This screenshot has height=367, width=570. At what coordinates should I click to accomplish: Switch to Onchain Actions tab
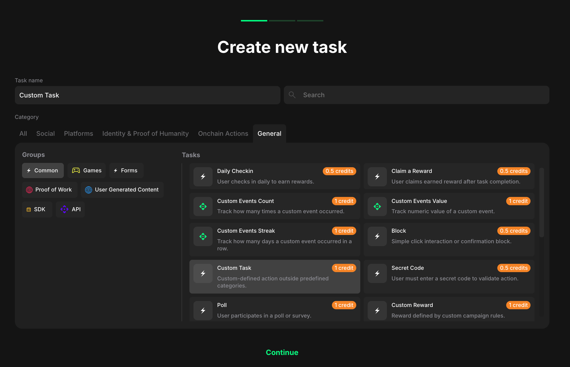pyautogui.click(x=223, y=133)
